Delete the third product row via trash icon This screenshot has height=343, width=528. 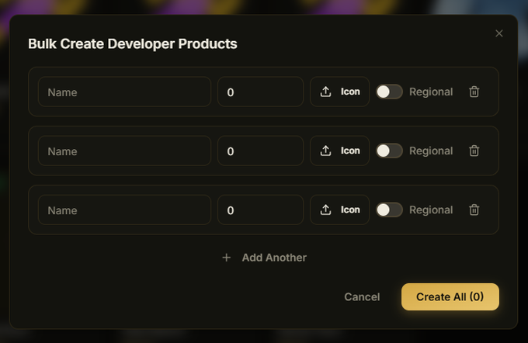474,210
